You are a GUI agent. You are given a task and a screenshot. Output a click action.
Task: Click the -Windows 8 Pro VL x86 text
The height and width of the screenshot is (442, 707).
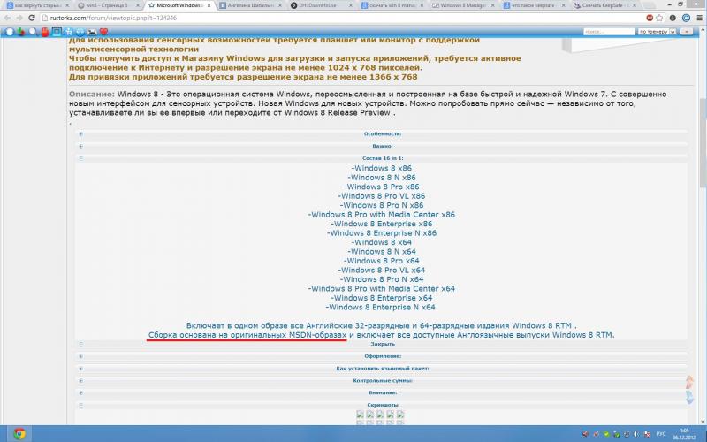tap(382, 196)
